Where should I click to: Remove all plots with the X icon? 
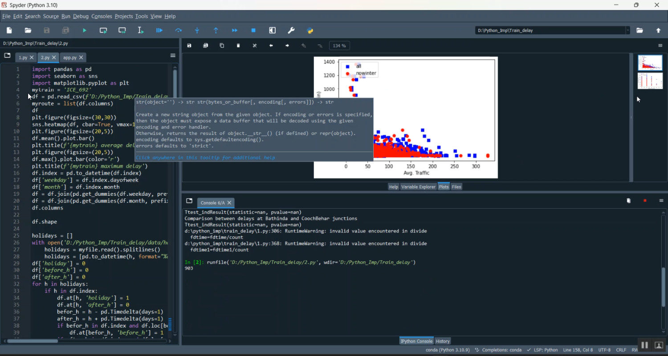[x=255, y=46]
